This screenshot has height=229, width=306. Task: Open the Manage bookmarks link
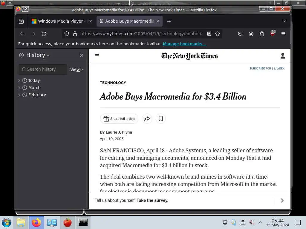click(x=184, y=44)
